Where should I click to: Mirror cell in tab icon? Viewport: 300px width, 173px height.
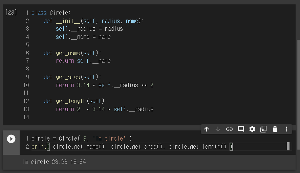click(263, 129)
